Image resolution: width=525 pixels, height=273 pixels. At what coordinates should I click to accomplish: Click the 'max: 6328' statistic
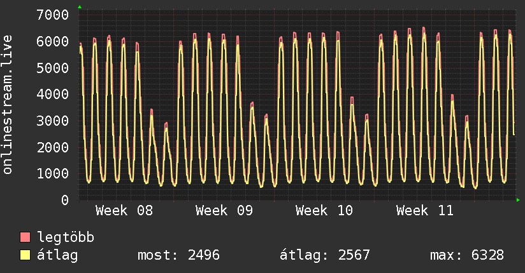click(467, 255)
